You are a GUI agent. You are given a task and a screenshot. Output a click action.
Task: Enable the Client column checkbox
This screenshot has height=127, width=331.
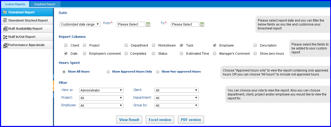click(x=66, y=45)
